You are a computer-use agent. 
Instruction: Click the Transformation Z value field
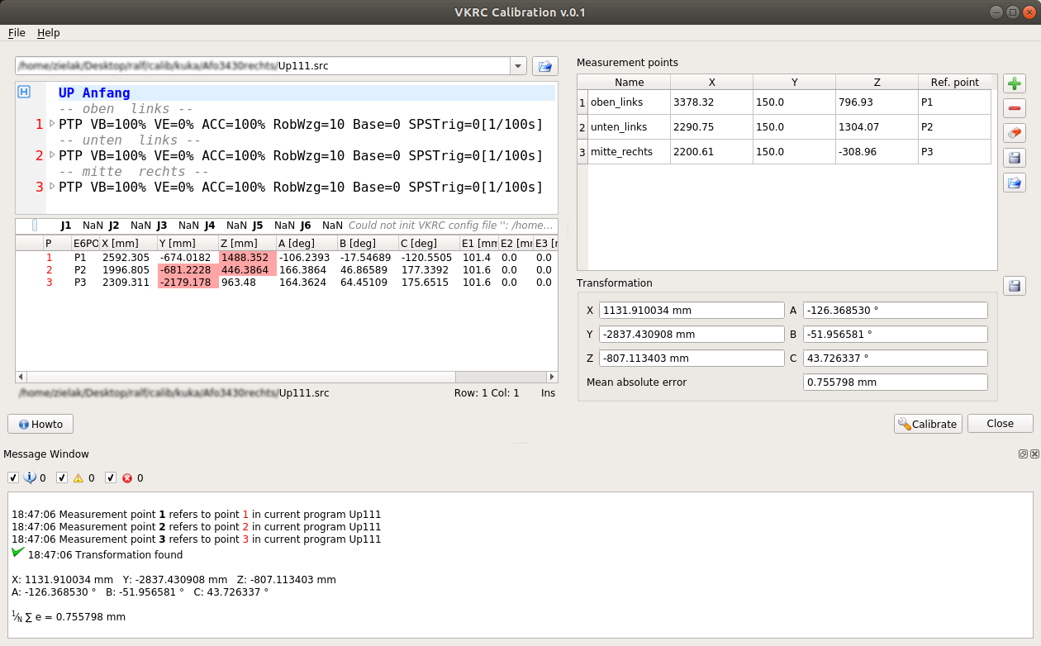(x=692, y=359)
